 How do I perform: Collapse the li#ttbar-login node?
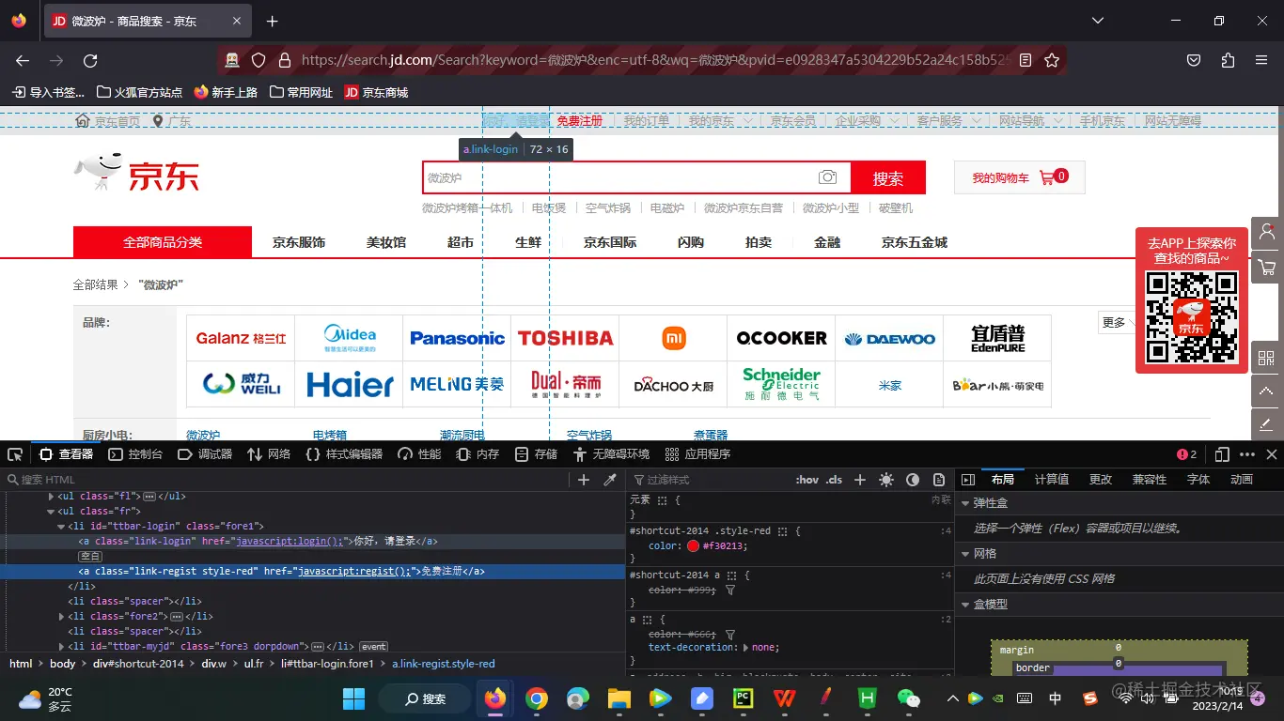coord(61,526)
